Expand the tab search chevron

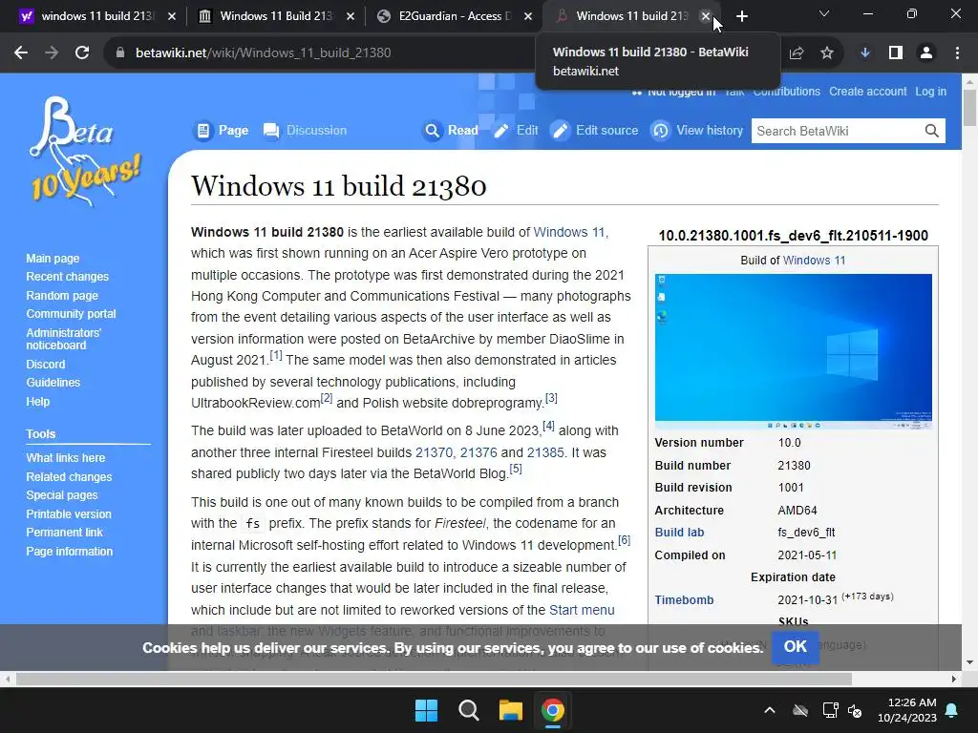click(x=824, y=13)
